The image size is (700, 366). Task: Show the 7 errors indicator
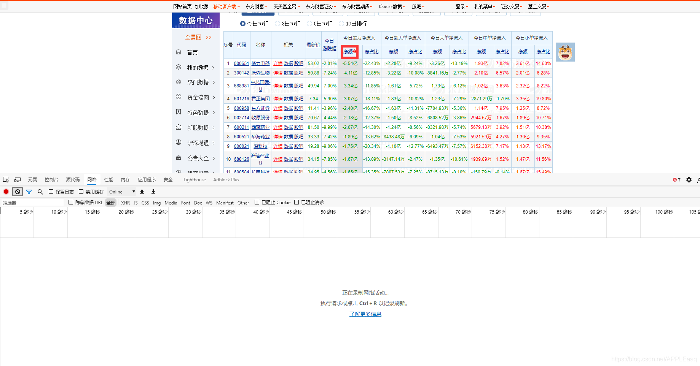(676, 180)
